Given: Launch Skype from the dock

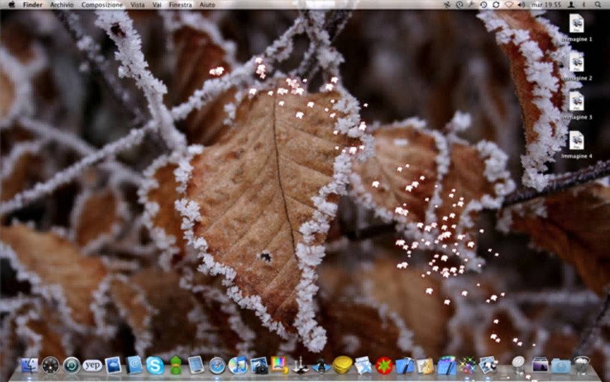Looking at the screenshot, I should (155, 366).
